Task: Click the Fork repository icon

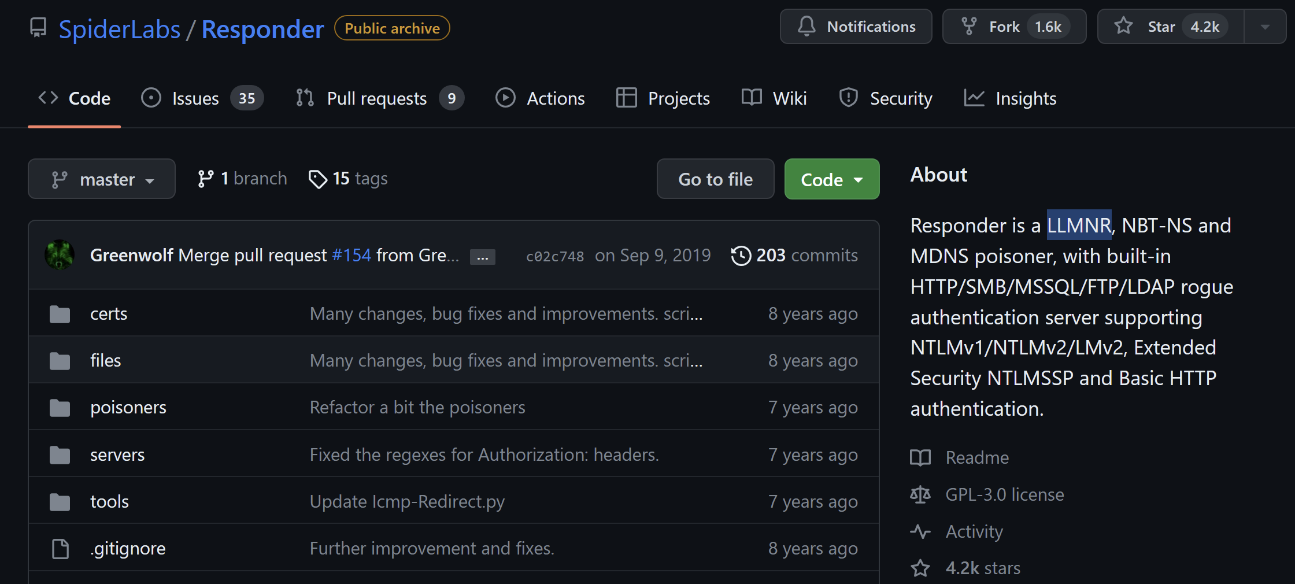Action: click(x=969, y=27)
